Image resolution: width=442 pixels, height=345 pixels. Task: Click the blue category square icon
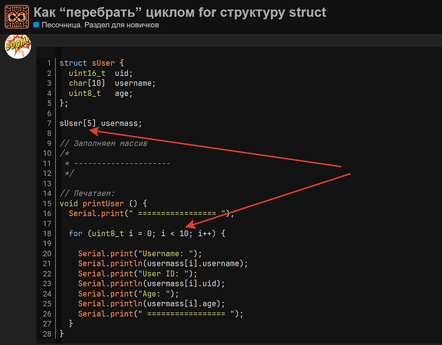(36, 25)
